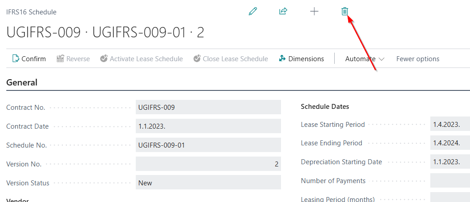470x202 pixels.
Task: Select the Lease Ending Period field
Action: click(450, 143)
